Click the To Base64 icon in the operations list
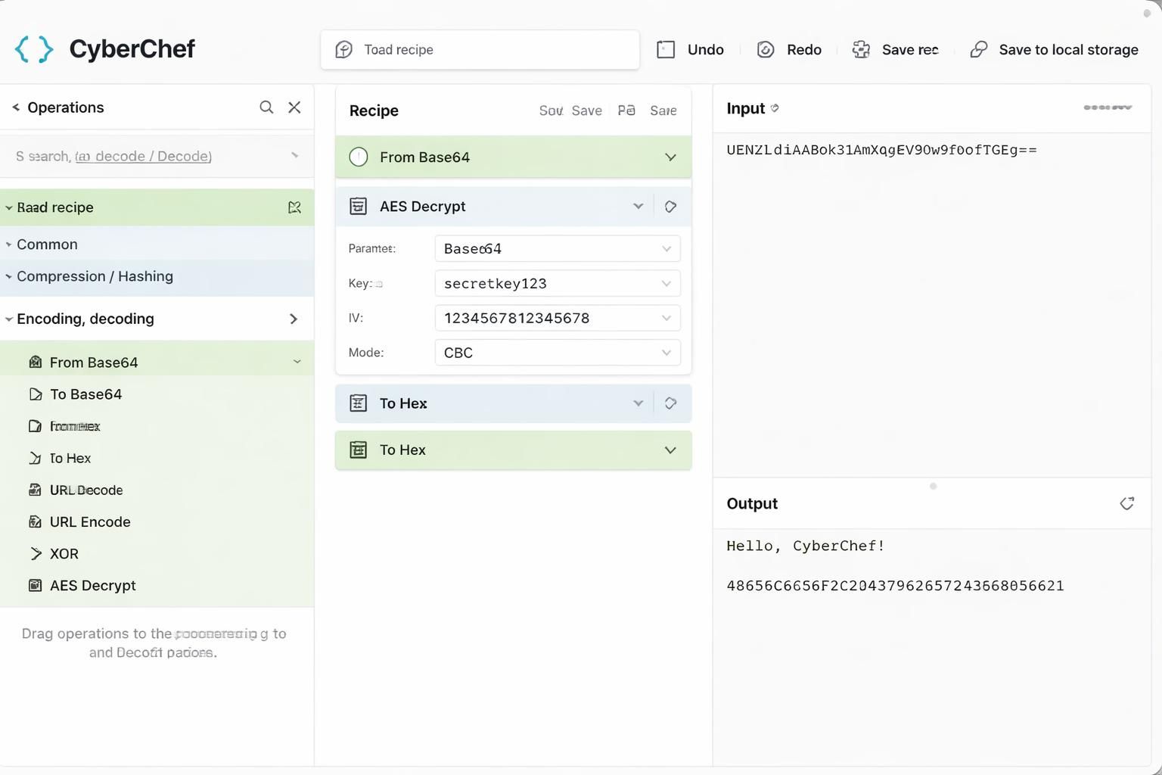The width and height of the screenshot is (1162, 775). [x=35, y=394]
